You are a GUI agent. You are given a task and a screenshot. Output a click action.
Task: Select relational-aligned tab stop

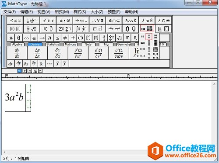click(35, 71)
